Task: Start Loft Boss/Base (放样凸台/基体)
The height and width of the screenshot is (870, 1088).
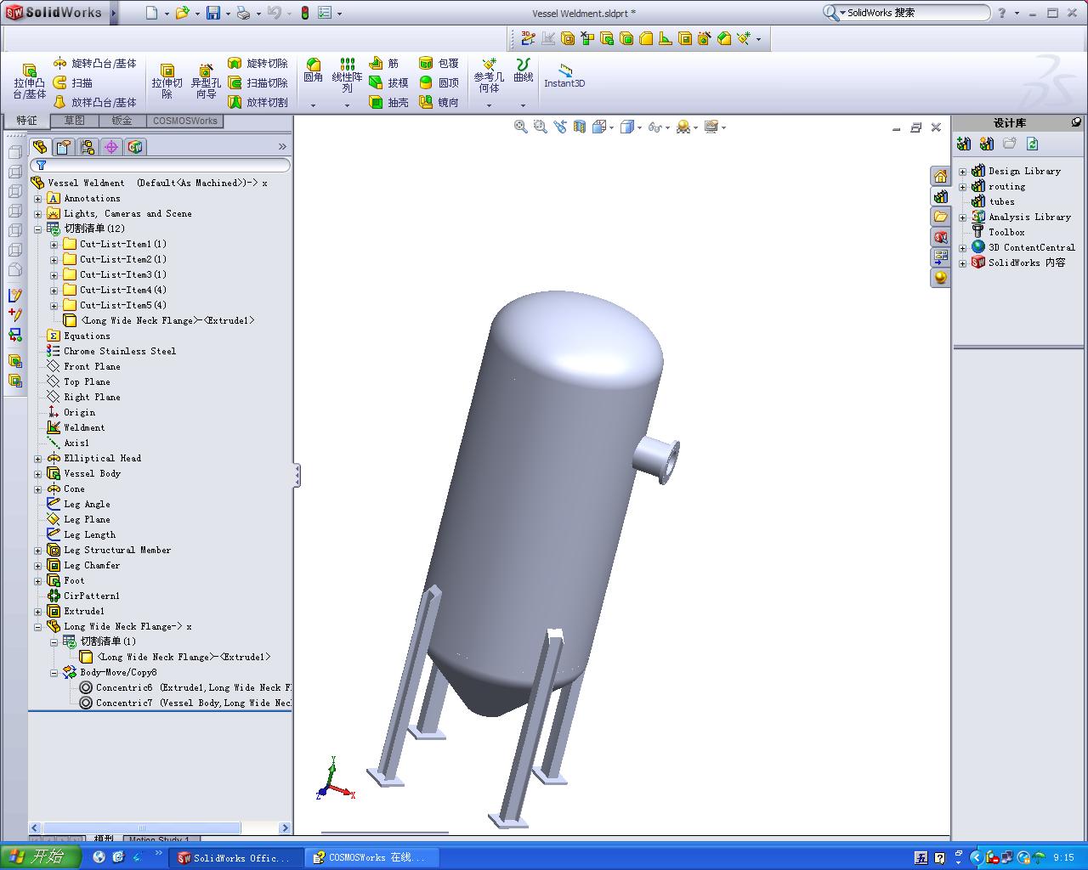Action: [x=94, y=102]
